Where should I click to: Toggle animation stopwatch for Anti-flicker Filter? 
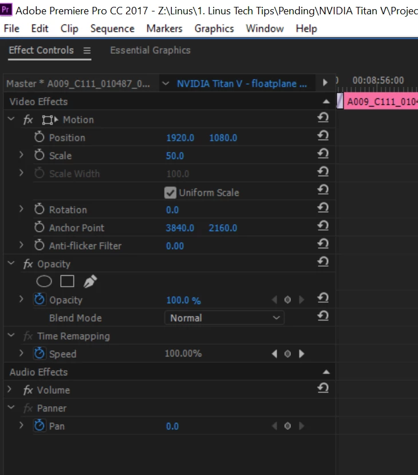coord(39,245)
